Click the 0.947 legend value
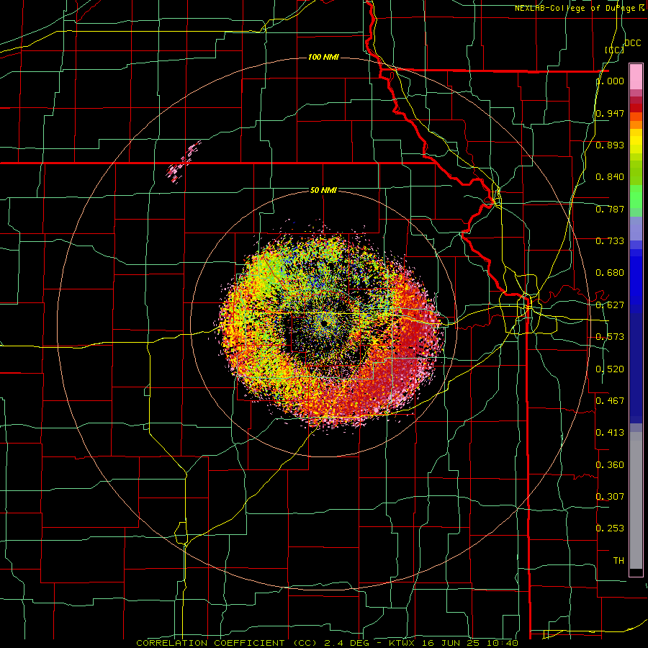The height and width of the screenshot is (648, 648). pos(610,113)
